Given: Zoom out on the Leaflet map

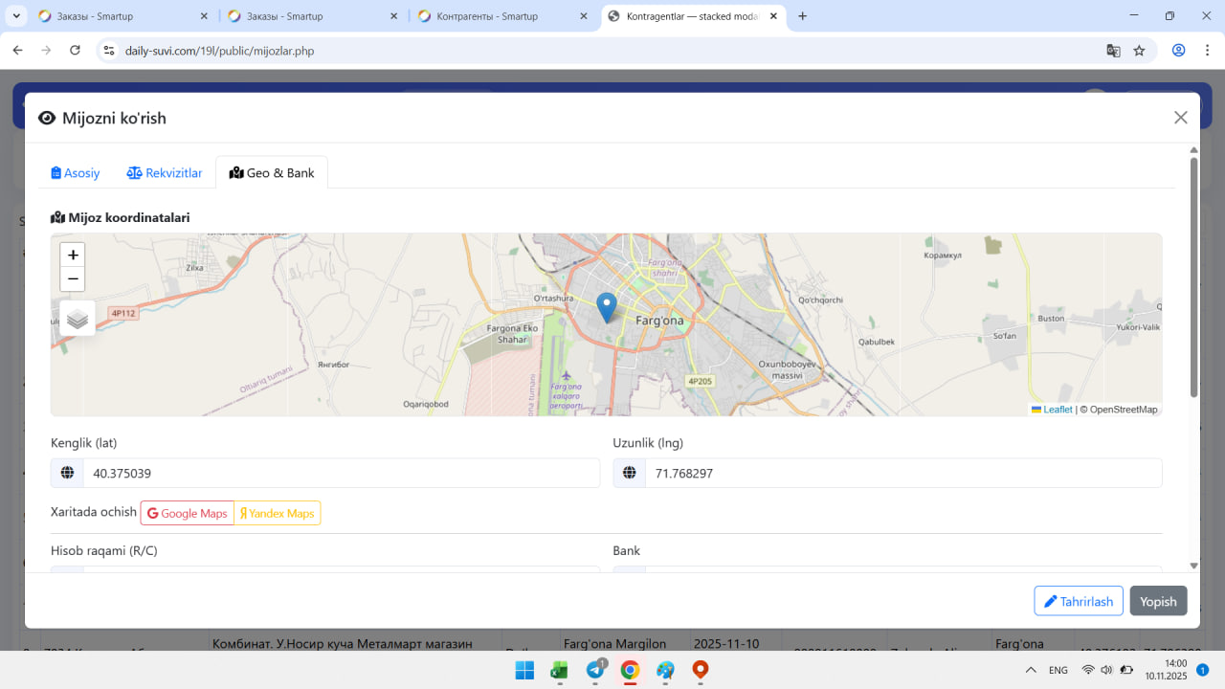Looking at the screenshot, I should (73, 278).
